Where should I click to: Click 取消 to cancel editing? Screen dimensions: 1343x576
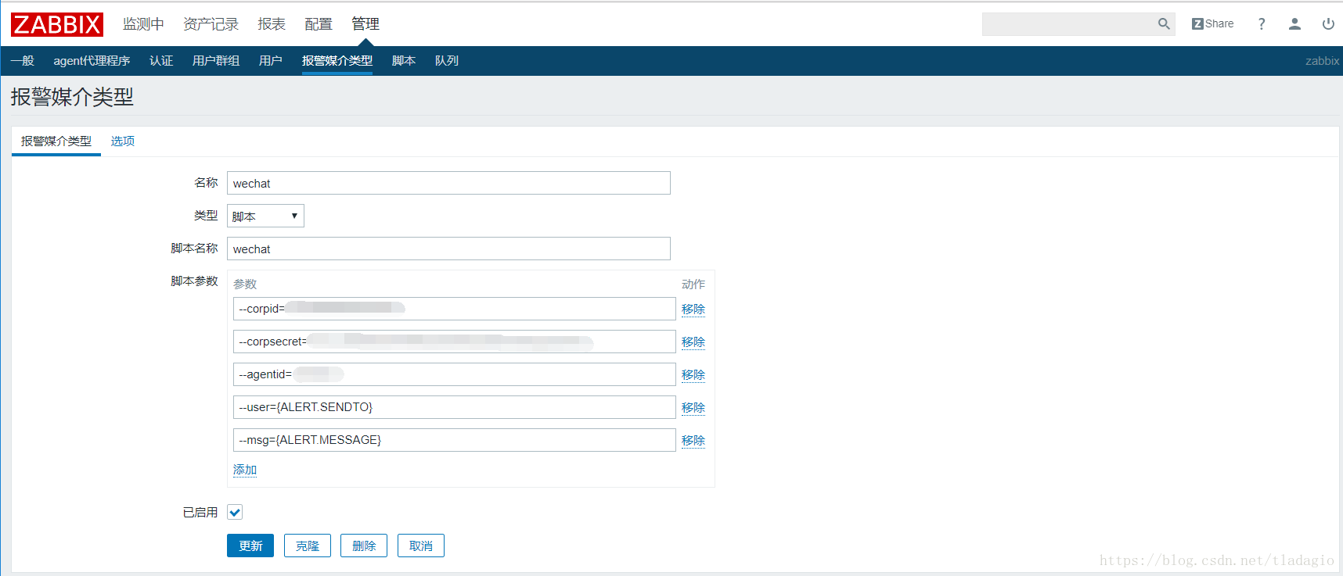[x=420, y=546]
